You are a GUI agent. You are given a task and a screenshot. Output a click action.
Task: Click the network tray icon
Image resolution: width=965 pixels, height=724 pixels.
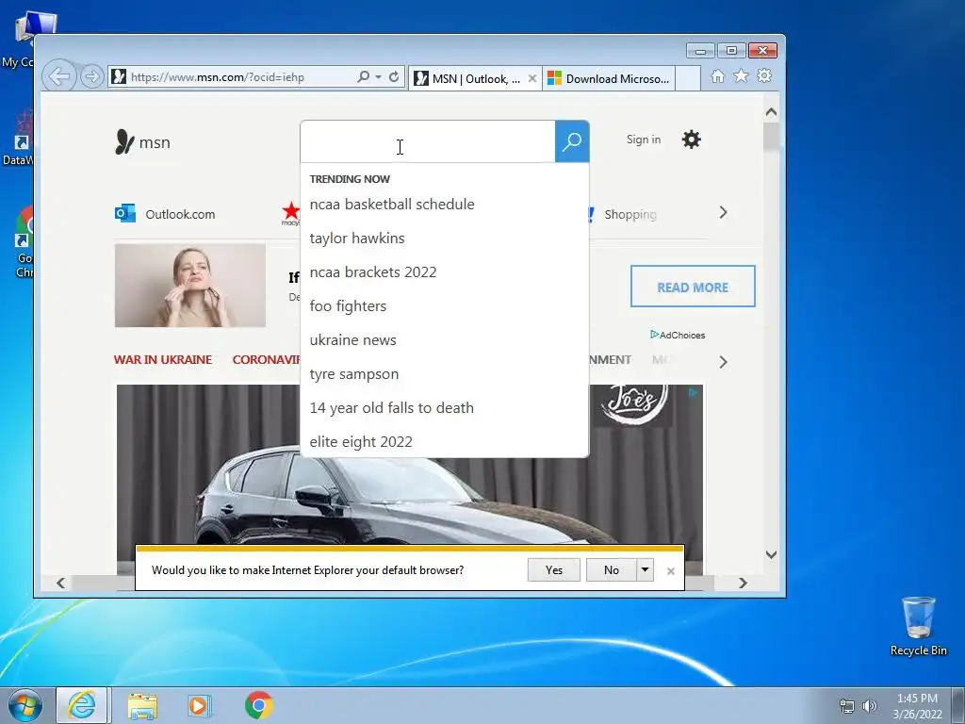[x=847, y=706]
